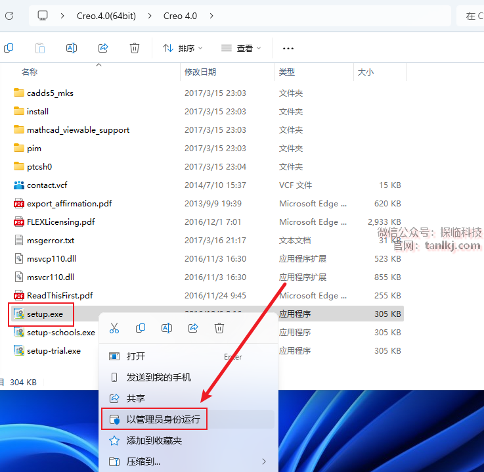
Task: Select ReadThisFirst.pdf icon
Action: tap(19, 295)
